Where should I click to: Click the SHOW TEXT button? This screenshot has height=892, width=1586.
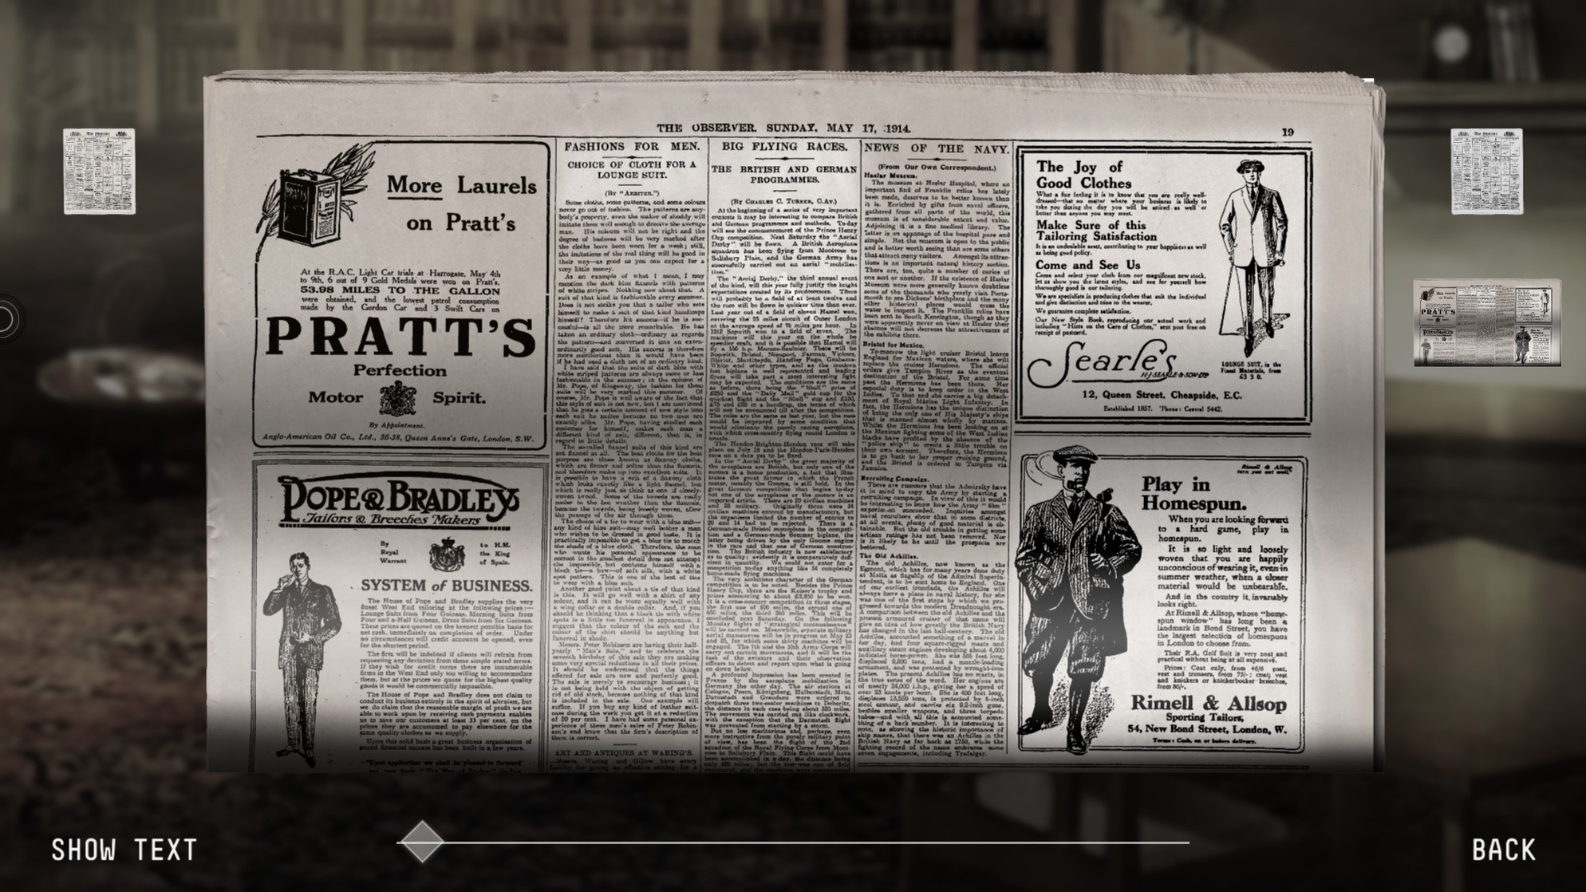(124, 850)
